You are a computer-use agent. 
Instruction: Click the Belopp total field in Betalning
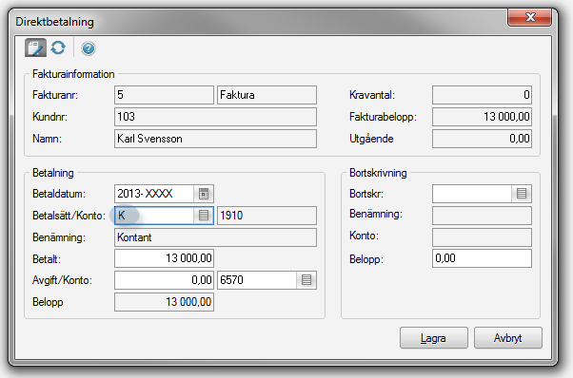pyautogui.click(x=164, y=302)
